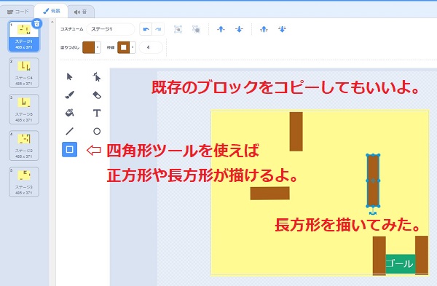Open the 音 tab

click(81, 12)
